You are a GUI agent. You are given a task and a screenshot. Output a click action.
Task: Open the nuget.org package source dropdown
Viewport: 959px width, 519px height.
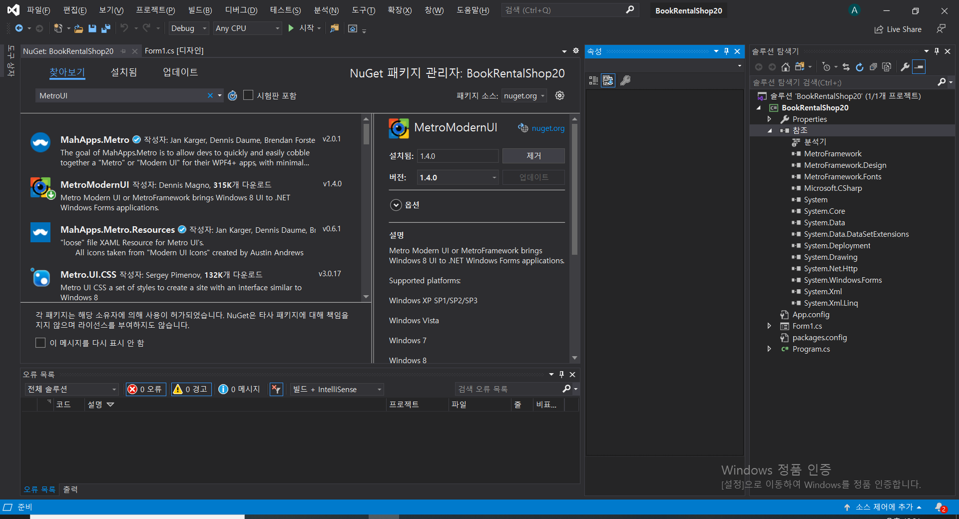click(524, 95)
